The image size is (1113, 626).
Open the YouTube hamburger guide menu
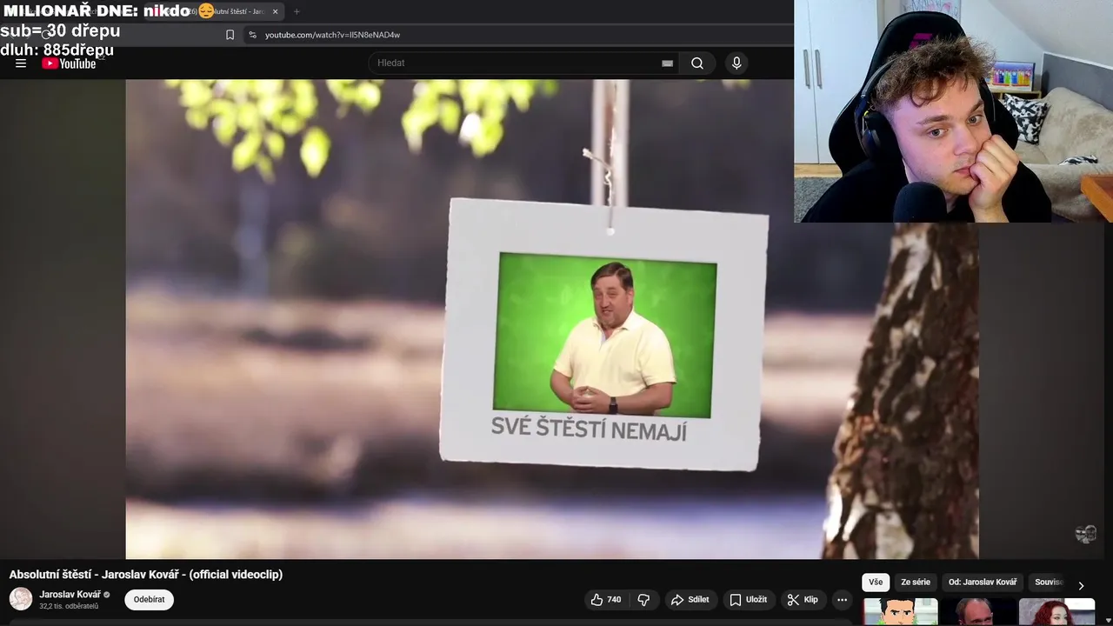pos(21,63)
